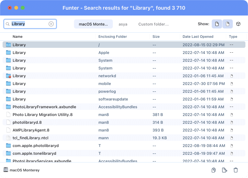The height and width of the screenshot is (178, 248).
Task: Click date 2022-07-30 07:56 PM cell
Action: coord(204,84)
